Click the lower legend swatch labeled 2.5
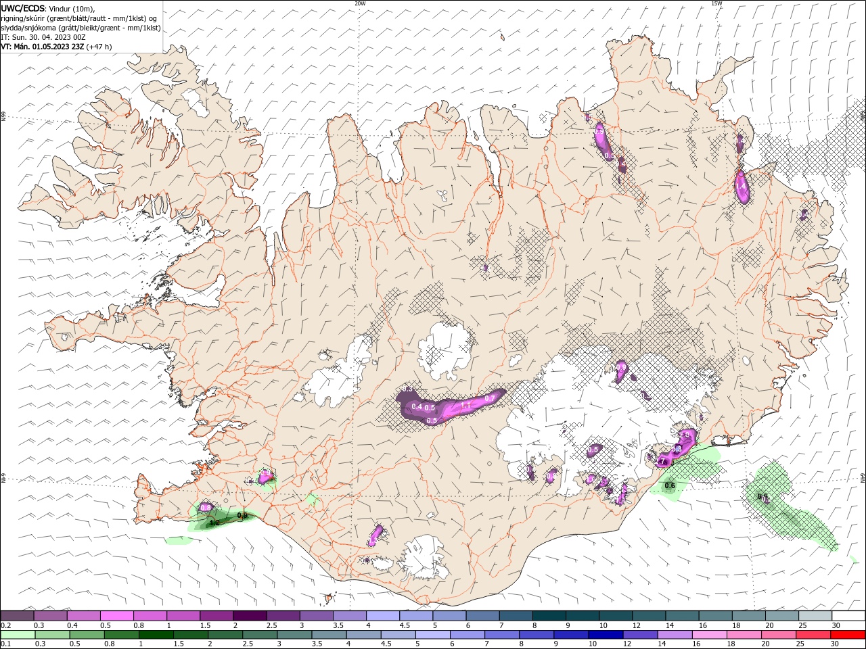The width and height of the screenshot is (866, 649). click(x=260, y=635)
